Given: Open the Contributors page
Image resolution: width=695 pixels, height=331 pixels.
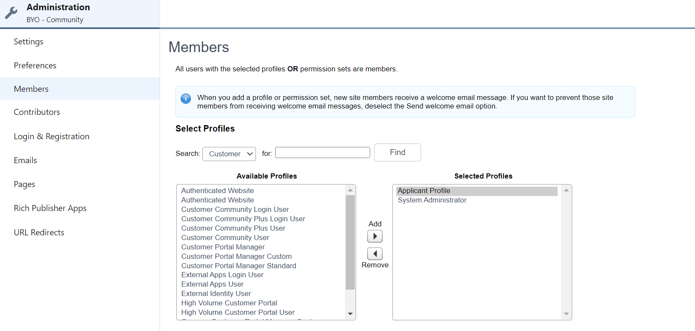Looking at the screenshot, I should pyautogui.click(x=37, y=112).
